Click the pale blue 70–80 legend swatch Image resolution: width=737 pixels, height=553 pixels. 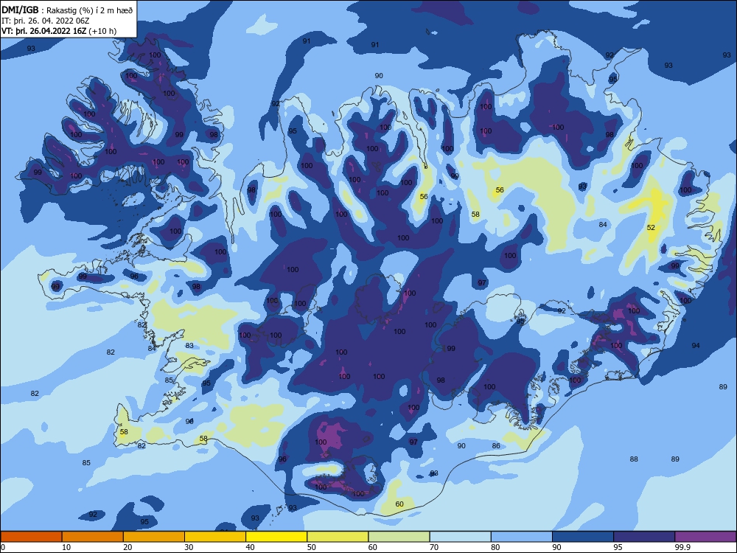pos(461,537)
